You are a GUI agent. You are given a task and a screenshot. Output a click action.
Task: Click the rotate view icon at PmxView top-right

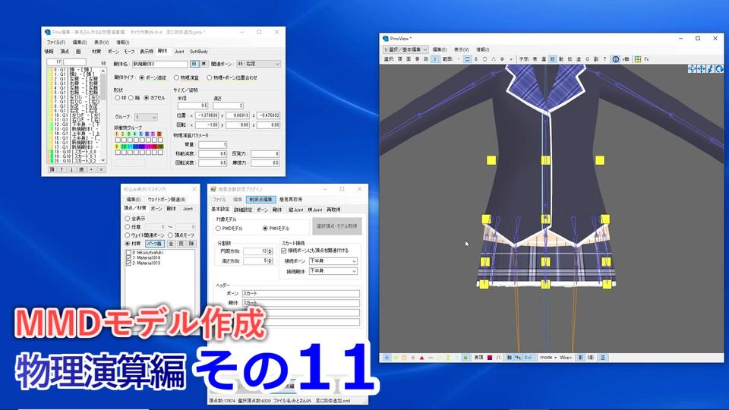pyautogui.click(x=719, y=69)
